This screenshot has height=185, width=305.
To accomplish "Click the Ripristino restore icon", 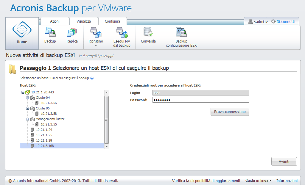I will click(96, 32).
